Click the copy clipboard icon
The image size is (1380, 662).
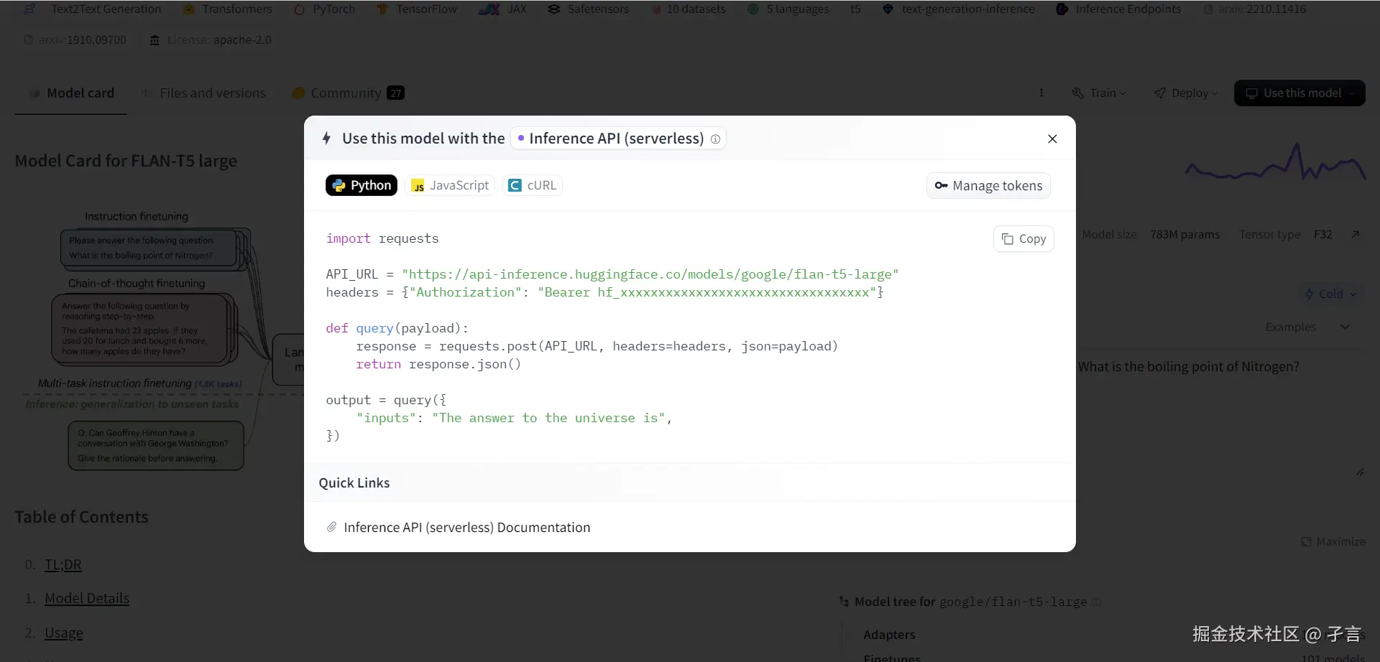[x=1008, y=239]
